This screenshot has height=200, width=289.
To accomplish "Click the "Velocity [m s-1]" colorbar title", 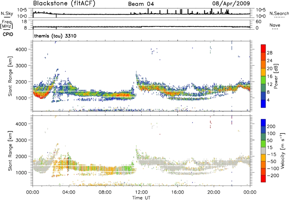I will coord(282,151).
